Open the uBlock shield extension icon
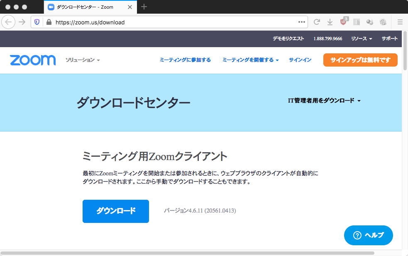Screen dimensions: 408x256 pyautogui.click(x=344, y=22)
